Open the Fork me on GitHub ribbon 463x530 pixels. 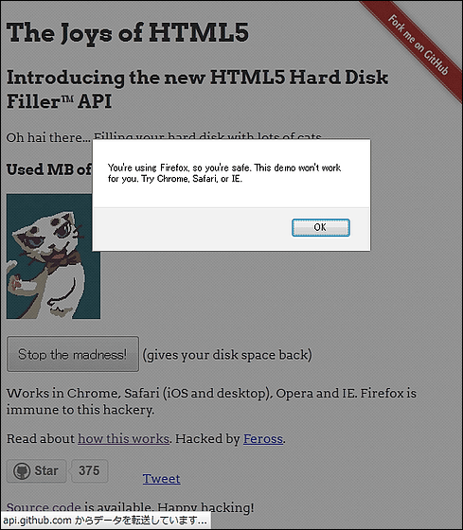[x=418, y=45]
